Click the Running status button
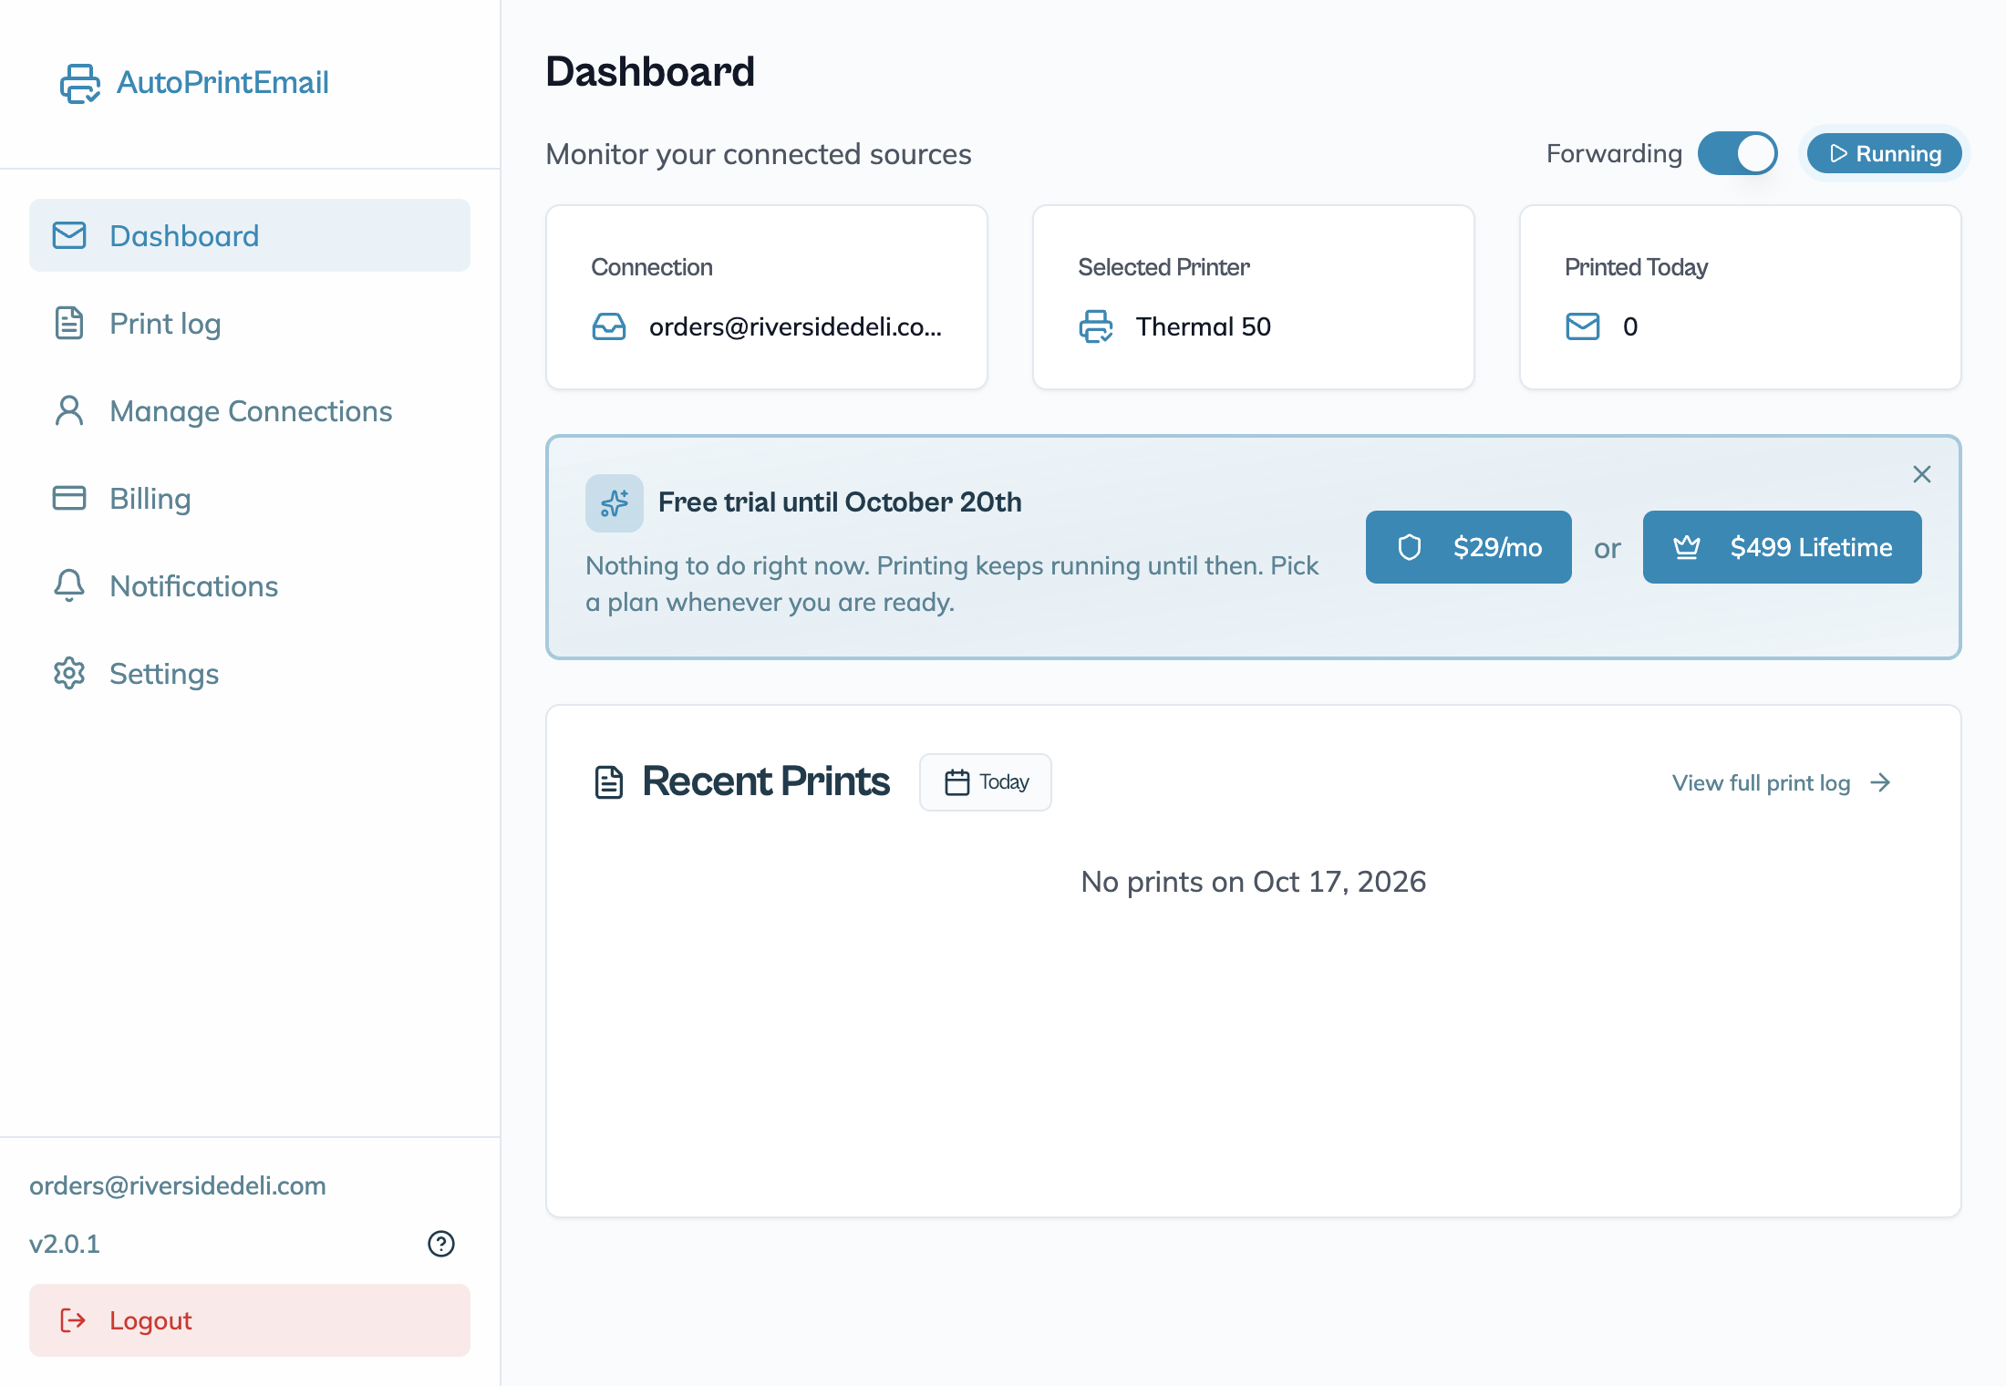This screenshot has width=2006, height=1386. click(1885, 153)
